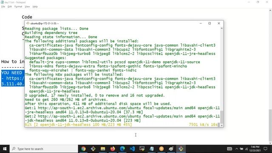Open the notification center icon
The width and height of the screenshot is (272, 153).
coord(265,149)
